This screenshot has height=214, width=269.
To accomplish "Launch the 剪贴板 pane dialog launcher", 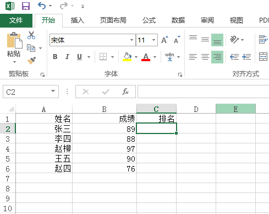I will (42, 74).
